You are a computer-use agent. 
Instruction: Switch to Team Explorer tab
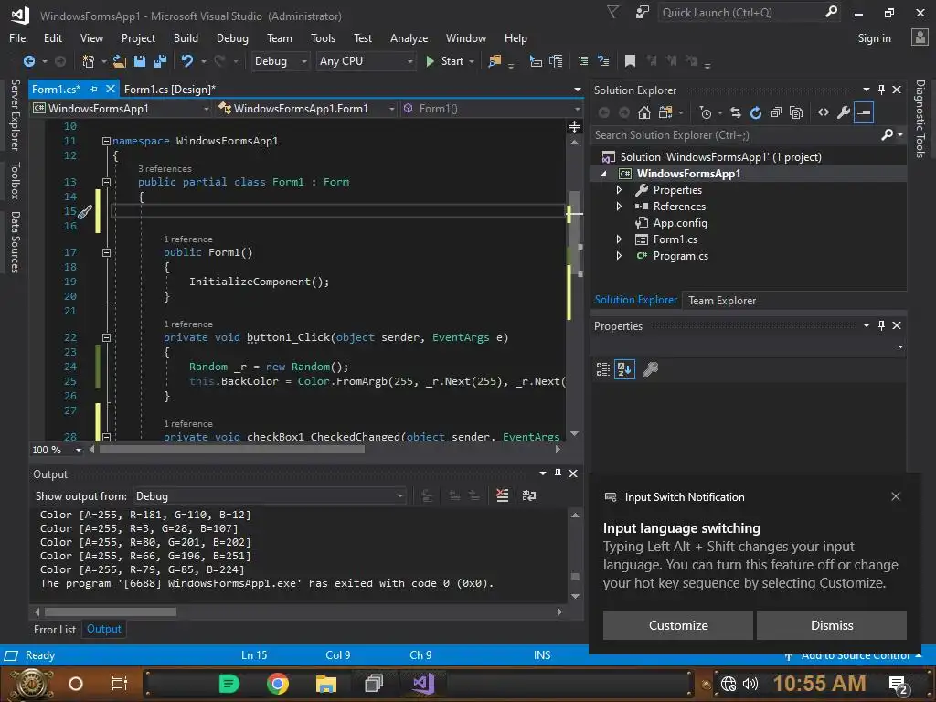tap(722, 300)
